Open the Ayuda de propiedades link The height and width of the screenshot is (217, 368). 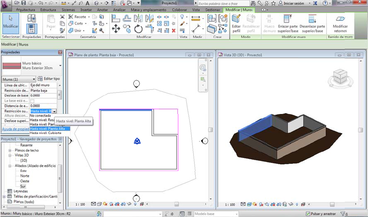coord(16,129)
